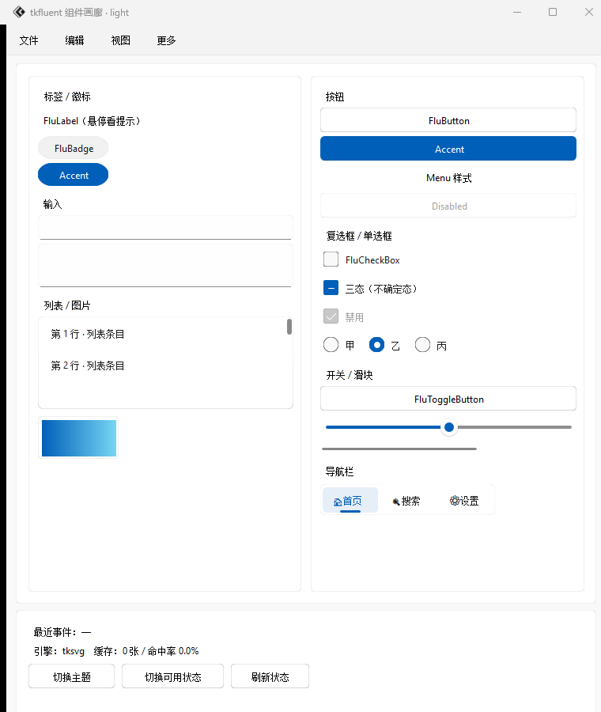Click the 引擎：tksvg status text

tap(59, 651)
